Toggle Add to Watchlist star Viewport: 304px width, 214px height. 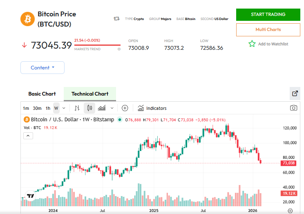click(x=252, y=44)
